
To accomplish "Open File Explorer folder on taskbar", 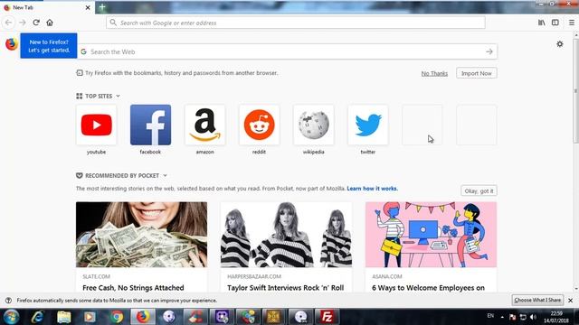I will point(64,317).
